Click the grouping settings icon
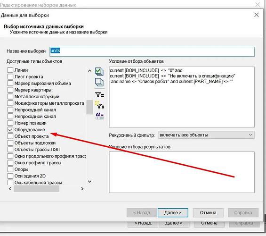 (100, 116)
